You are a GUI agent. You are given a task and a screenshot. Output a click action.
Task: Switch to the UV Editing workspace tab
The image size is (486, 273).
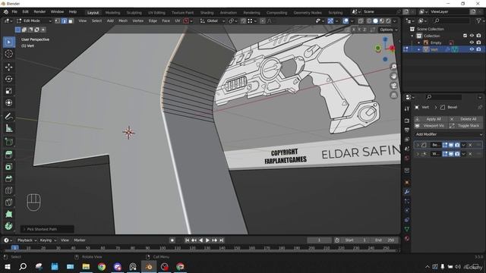(156, 13)
